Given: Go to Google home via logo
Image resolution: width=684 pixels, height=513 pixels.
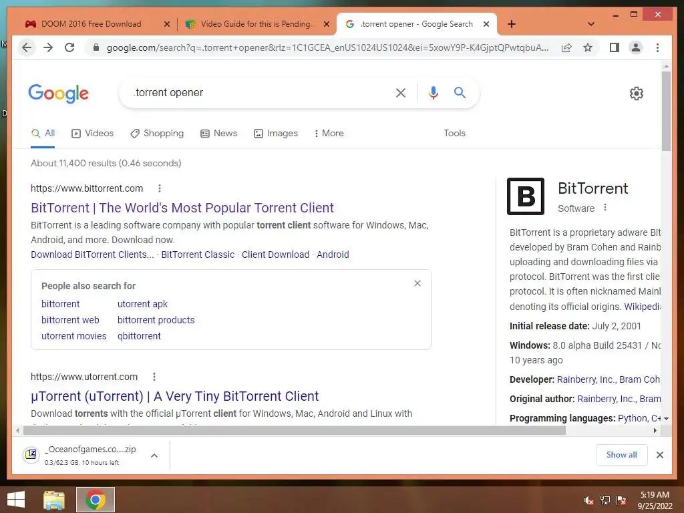Looking at the screenshot, I should [59, 94].
